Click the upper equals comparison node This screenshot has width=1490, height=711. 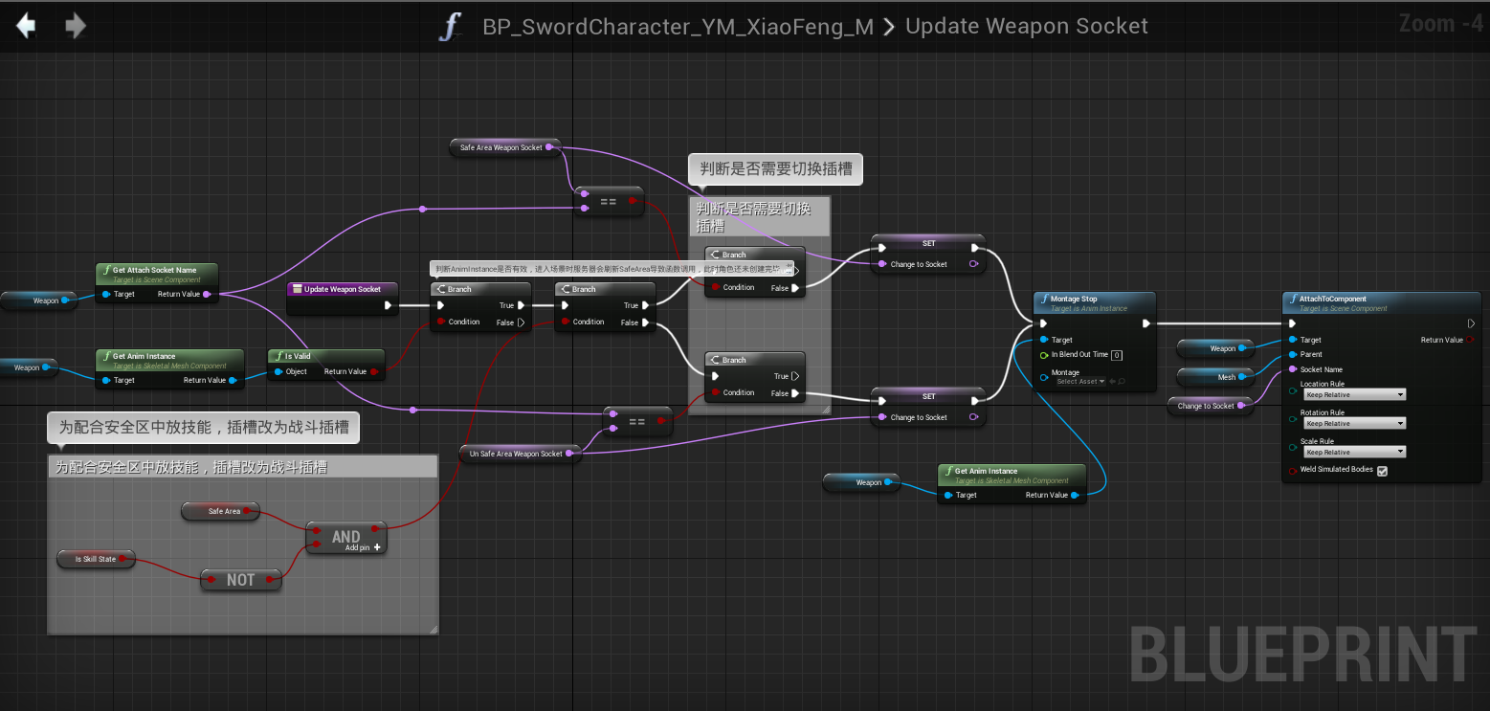tap(609, 202)
